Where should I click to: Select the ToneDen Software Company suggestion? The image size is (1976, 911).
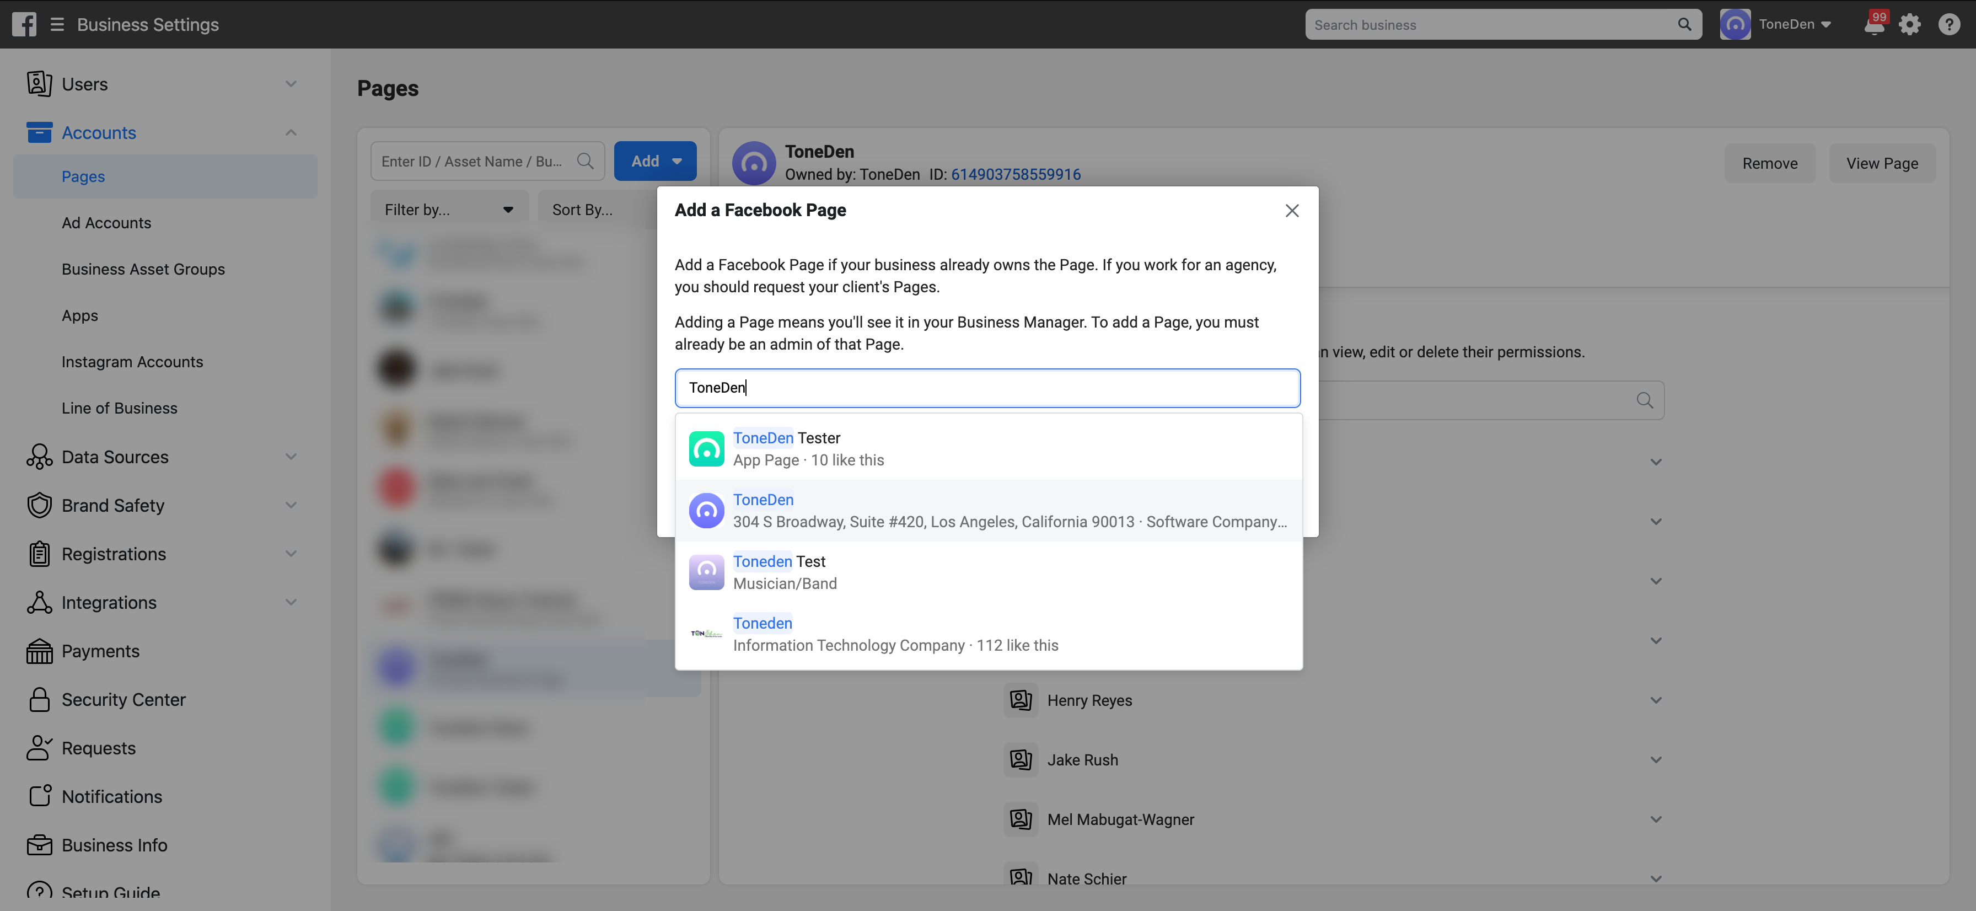click(x=988, y=511)
